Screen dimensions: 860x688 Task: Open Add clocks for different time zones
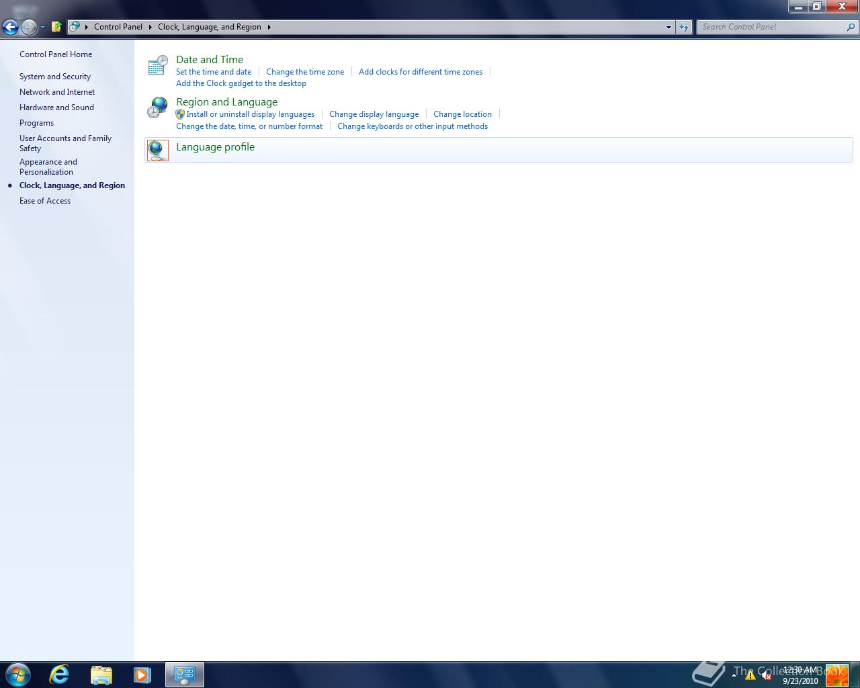(x=421, y=72)
